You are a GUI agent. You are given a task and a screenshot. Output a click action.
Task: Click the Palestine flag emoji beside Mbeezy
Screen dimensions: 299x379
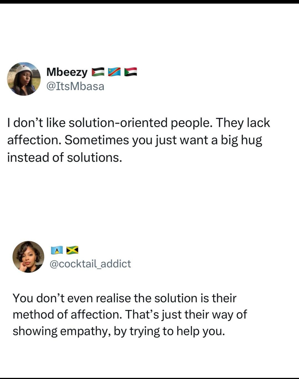[98, 72]
